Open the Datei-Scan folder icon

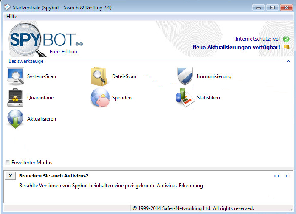[99, 76]
